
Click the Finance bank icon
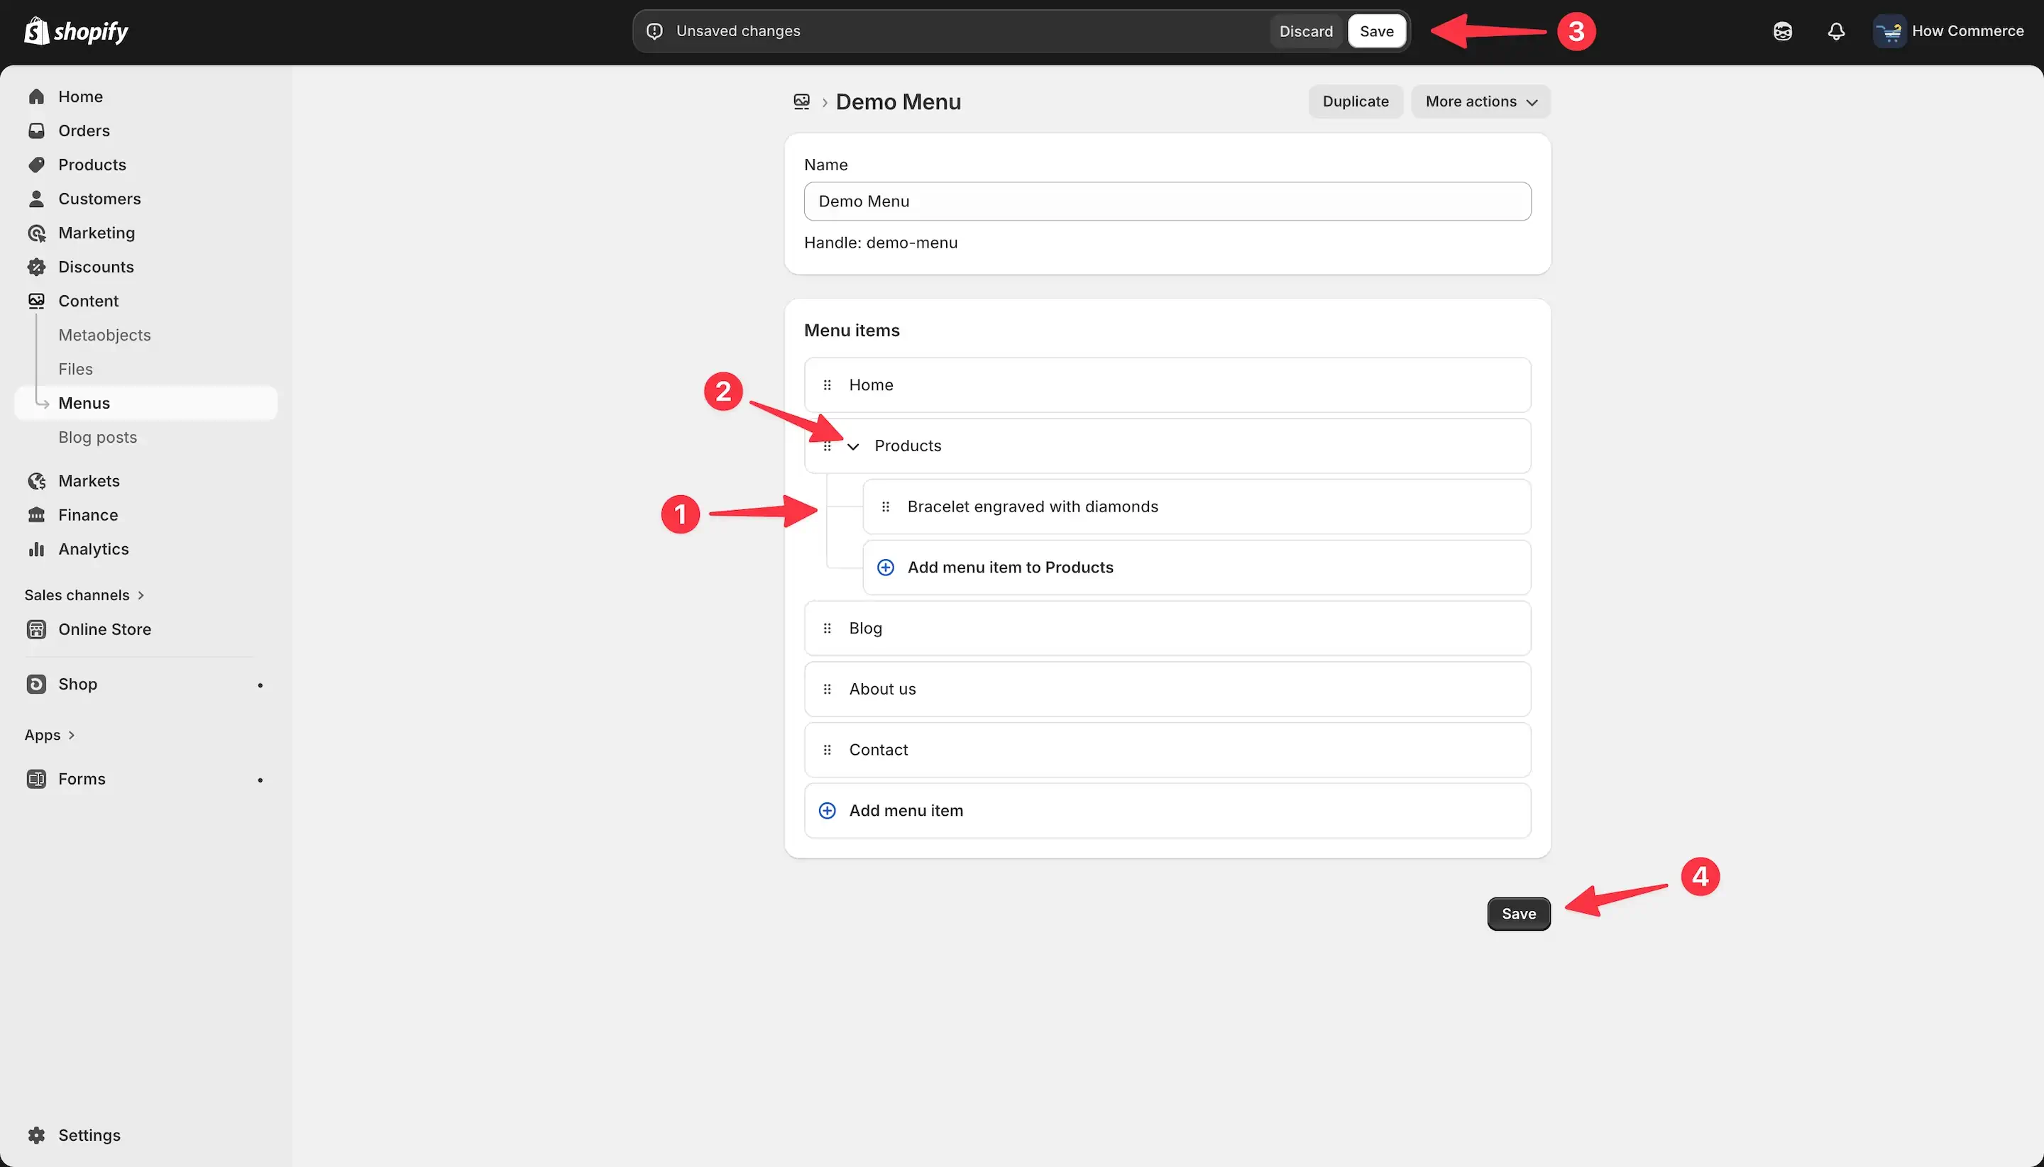(36, 514)
